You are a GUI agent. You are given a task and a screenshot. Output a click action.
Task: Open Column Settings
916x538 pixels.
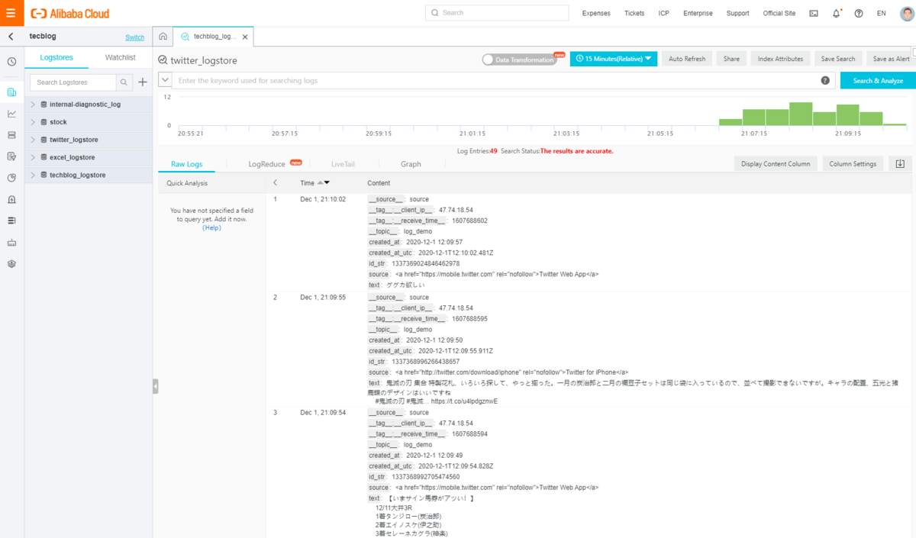coord(853,163)
